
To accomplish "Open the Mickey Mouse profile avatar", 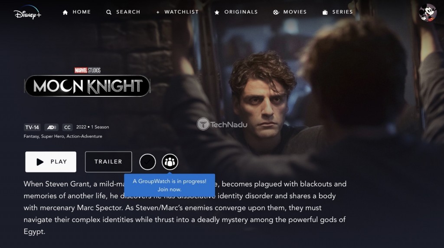I will 428,13.
